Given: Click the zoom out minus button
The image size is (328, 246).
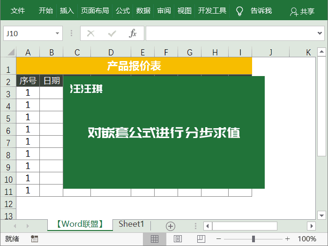Looking at the screenshot, I should 219,238.
